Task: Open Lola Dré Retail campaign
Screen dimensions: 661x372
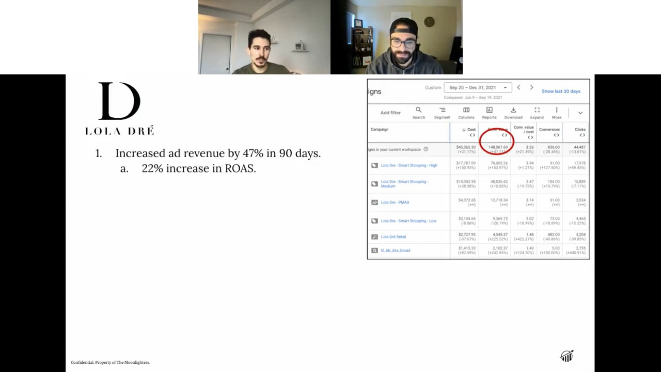Action: point(394,237)
